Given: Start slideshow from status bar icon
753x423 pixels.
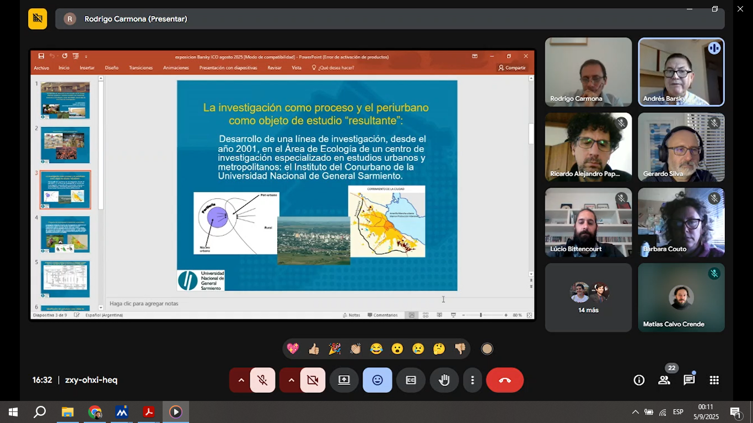Looking at the screenshot, I should 453,315.
